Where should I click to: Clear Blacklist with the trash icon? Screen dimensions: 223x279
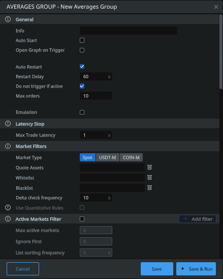tap(149, 187)
